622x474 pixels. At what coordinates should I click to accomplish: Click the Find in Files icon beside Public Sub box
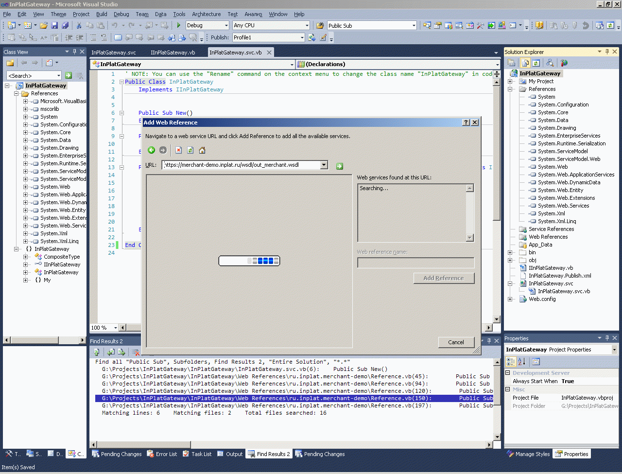tap(320, 25)
